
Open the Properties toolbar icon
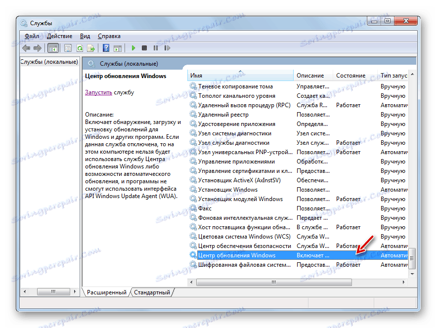(68, 48)
